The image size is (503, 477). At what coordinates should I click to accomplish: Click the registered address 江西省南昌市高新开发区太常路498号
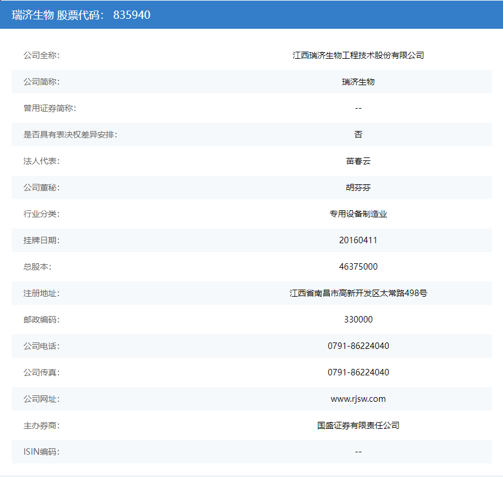[x=358, y=293]
